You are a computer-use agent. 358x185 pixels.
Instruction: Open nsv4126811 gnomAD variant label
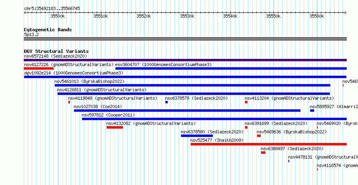(102, 90)
